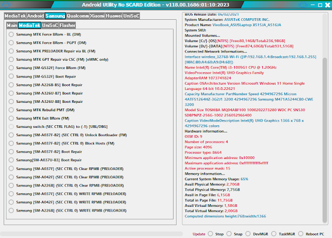Choose Samsung [SM-G532F] Force BRom (FM)
The width and height of the screenshot is (332, 238).
tap(11, 68)
